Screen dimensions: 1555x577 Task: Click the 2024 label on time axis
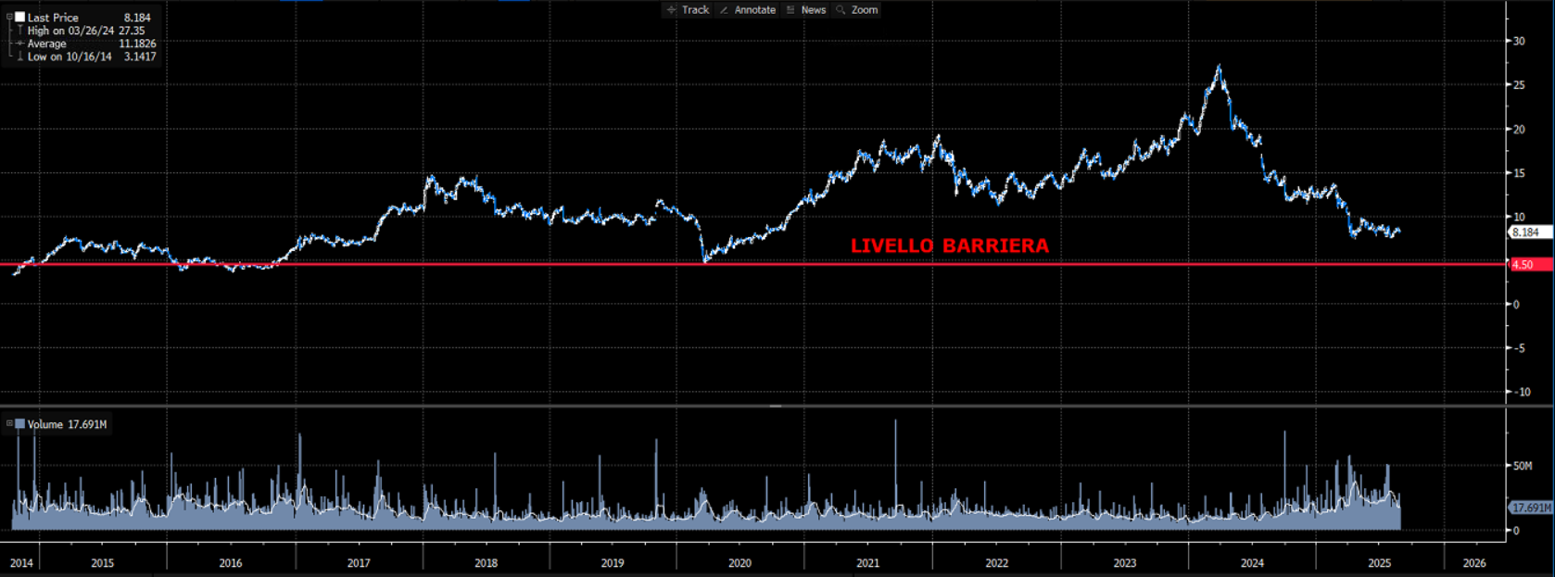tap(1252, 563)
